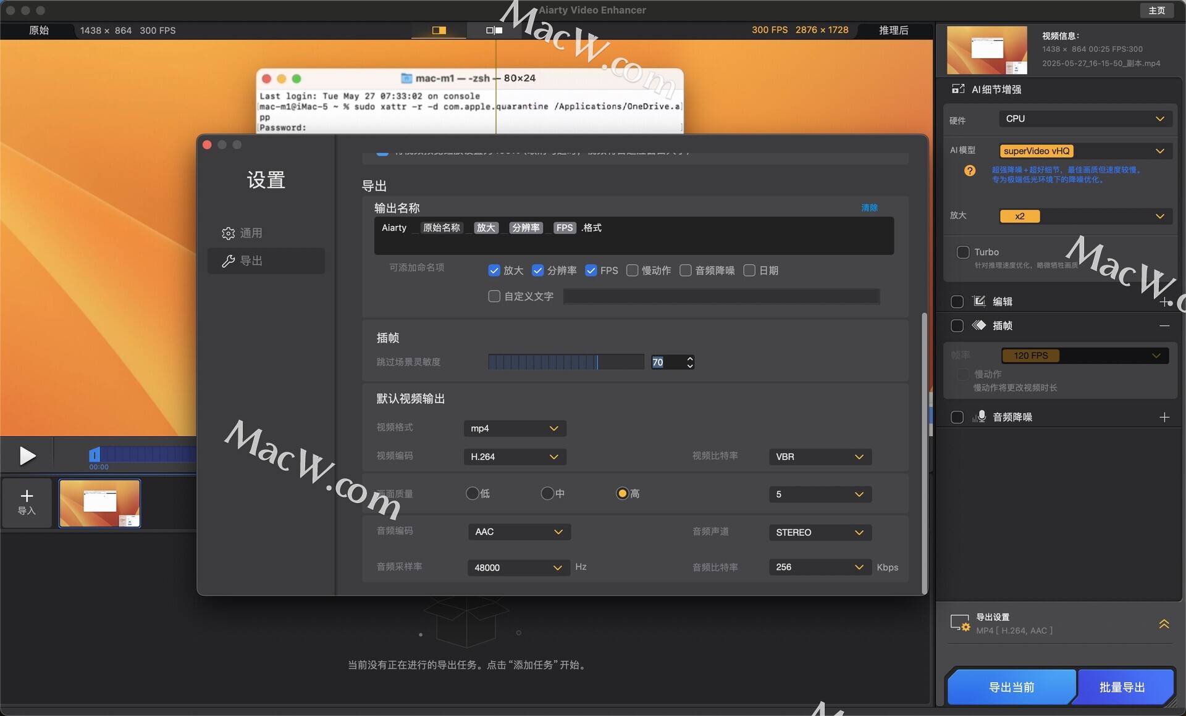Click the custom text input field
Image resolution: width=1186 pixels, height=716 pixels.
[721, 296]
